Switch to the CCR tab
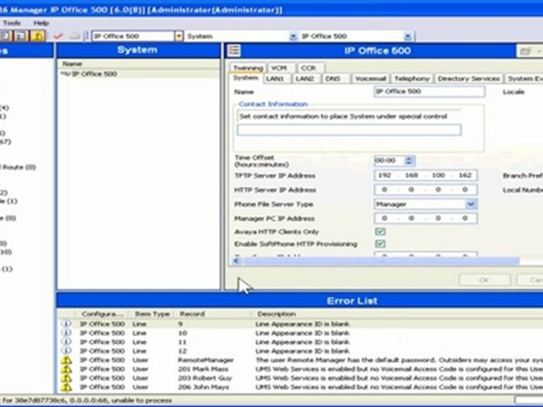 [308, 68]
